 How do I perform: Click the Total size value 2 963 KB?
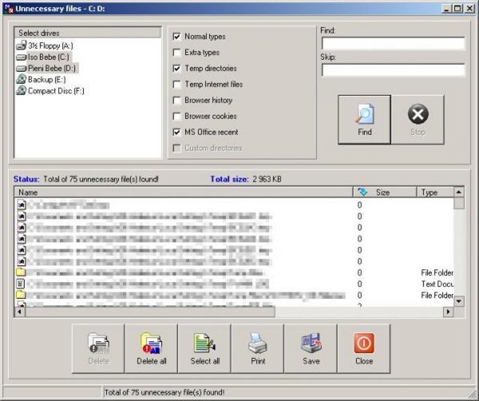pos(267,179)
